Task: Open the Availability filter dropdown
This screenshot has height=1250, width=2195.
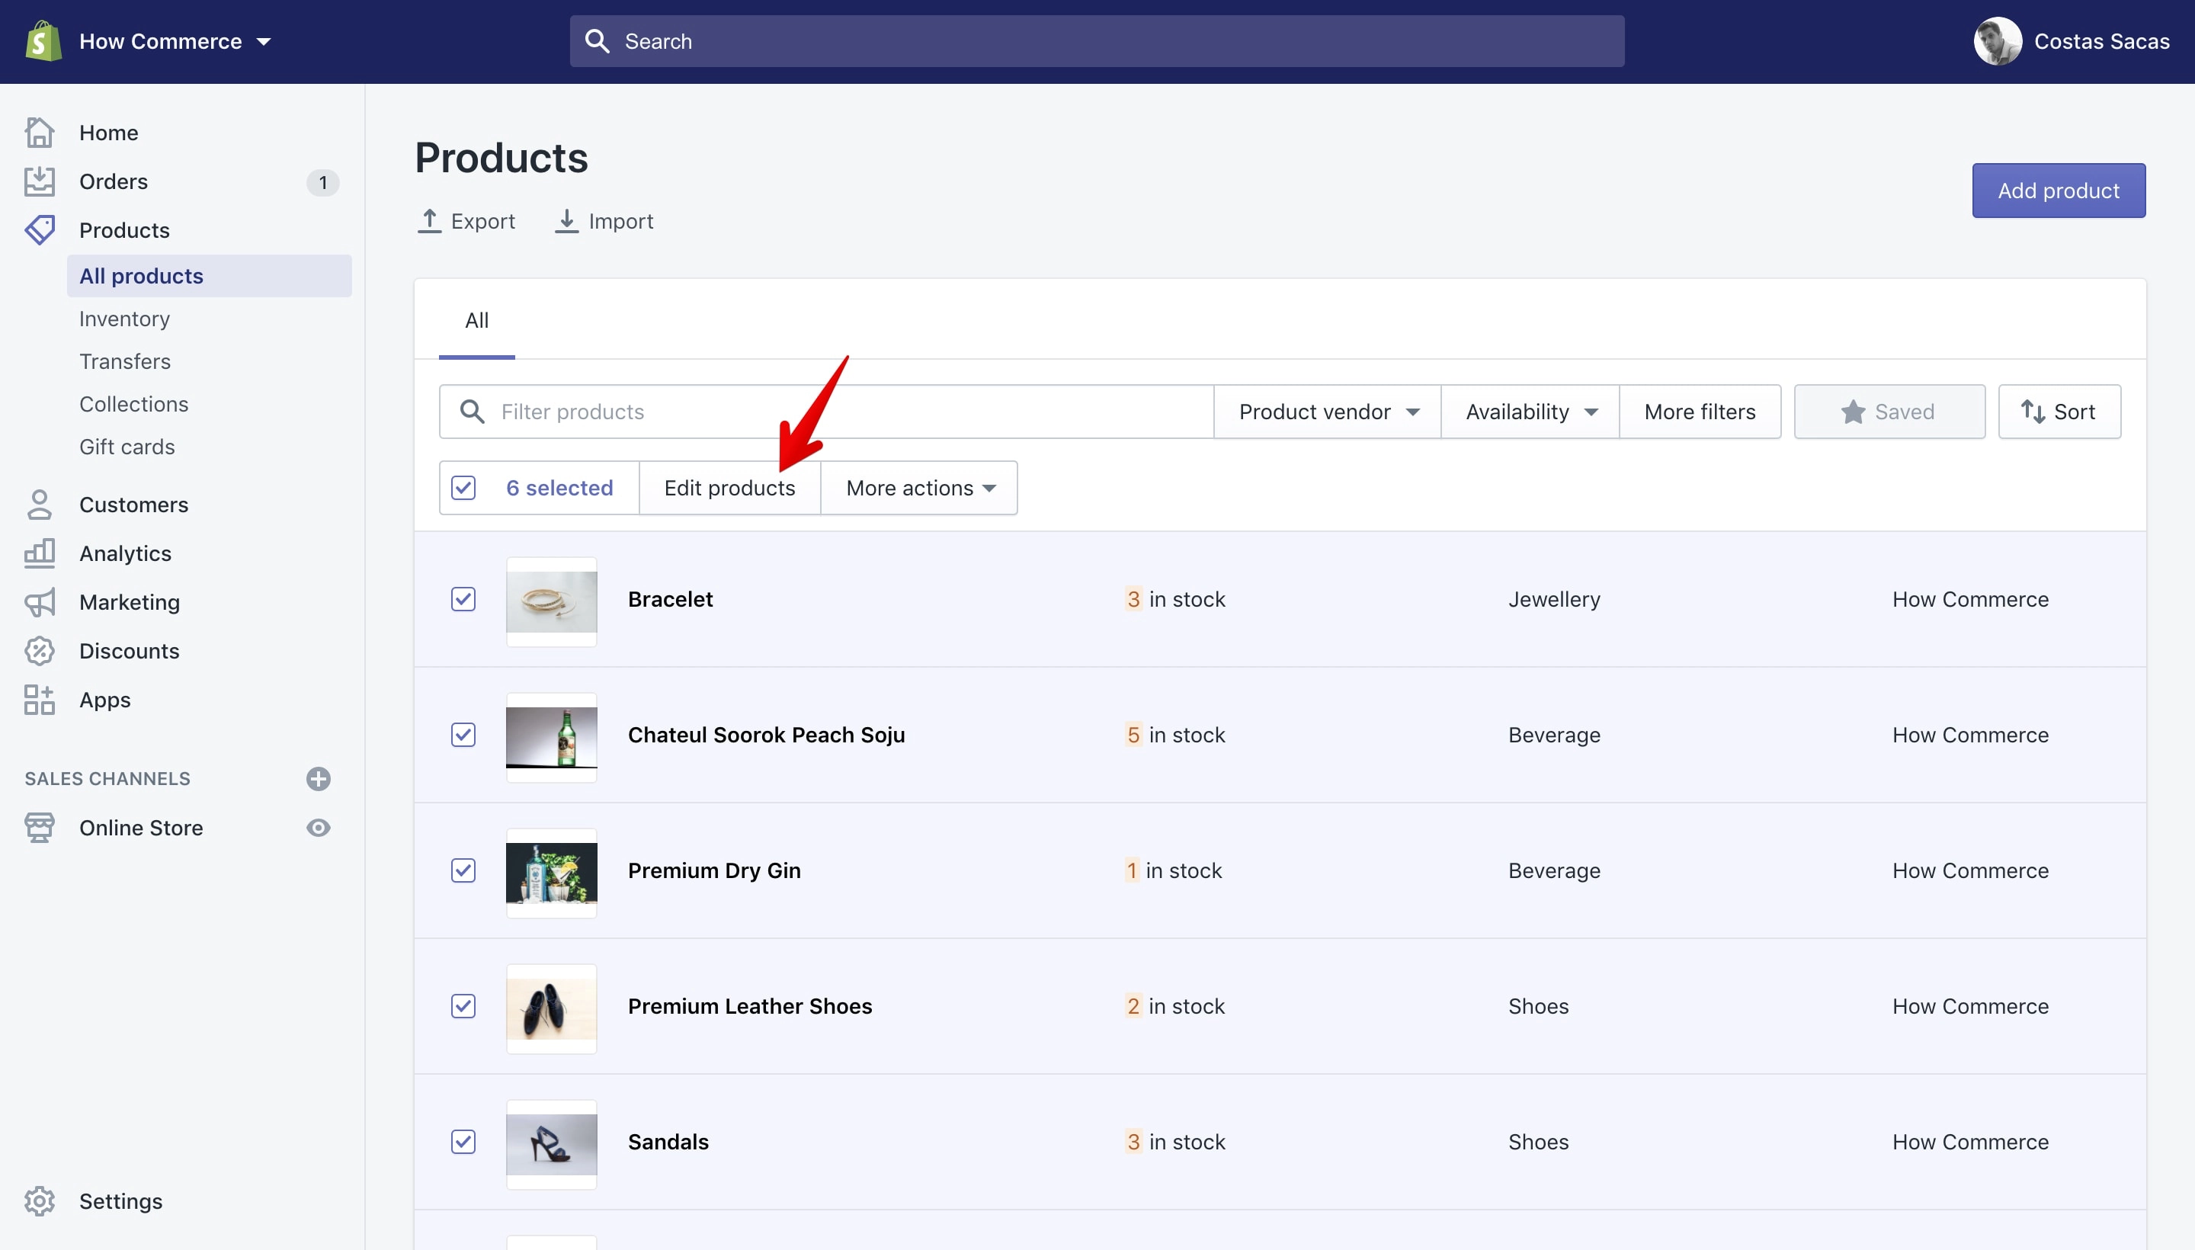Action: (1530, 412)
